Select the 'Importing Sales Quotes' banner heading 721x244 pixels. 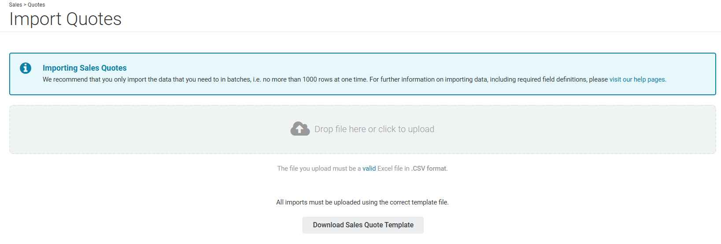click(x=85, y=68)
